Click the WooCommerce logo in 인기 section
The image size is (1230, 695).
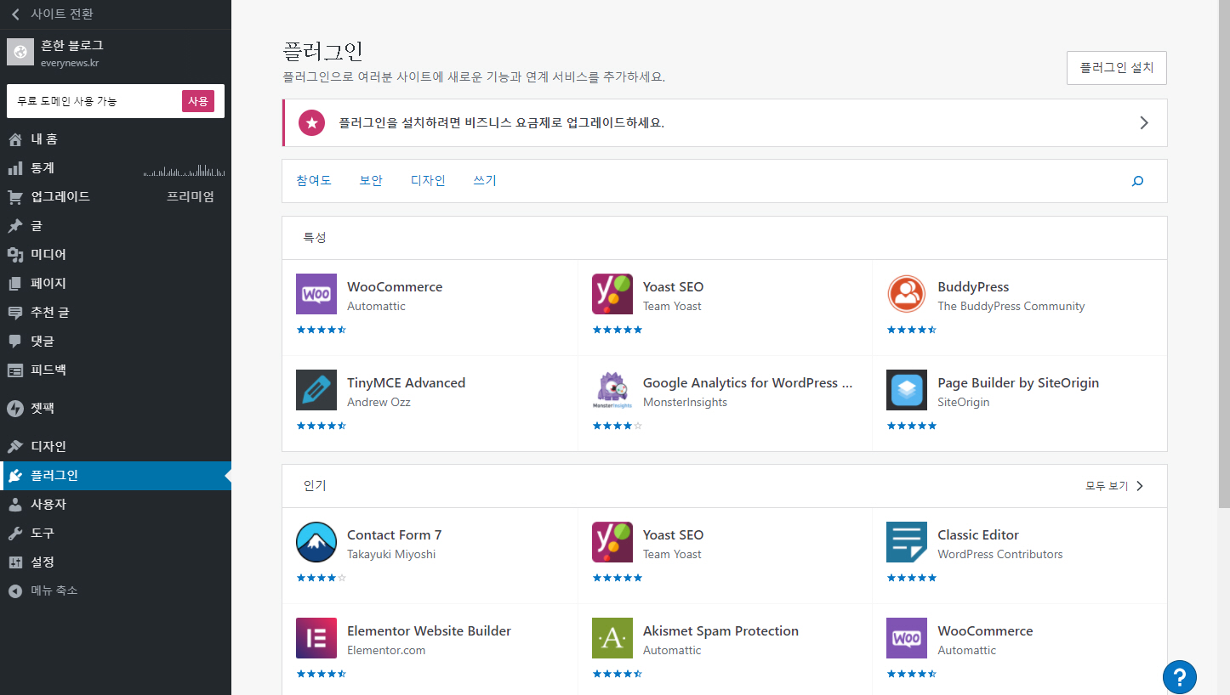pyautogui.click(x=907, y=638)
